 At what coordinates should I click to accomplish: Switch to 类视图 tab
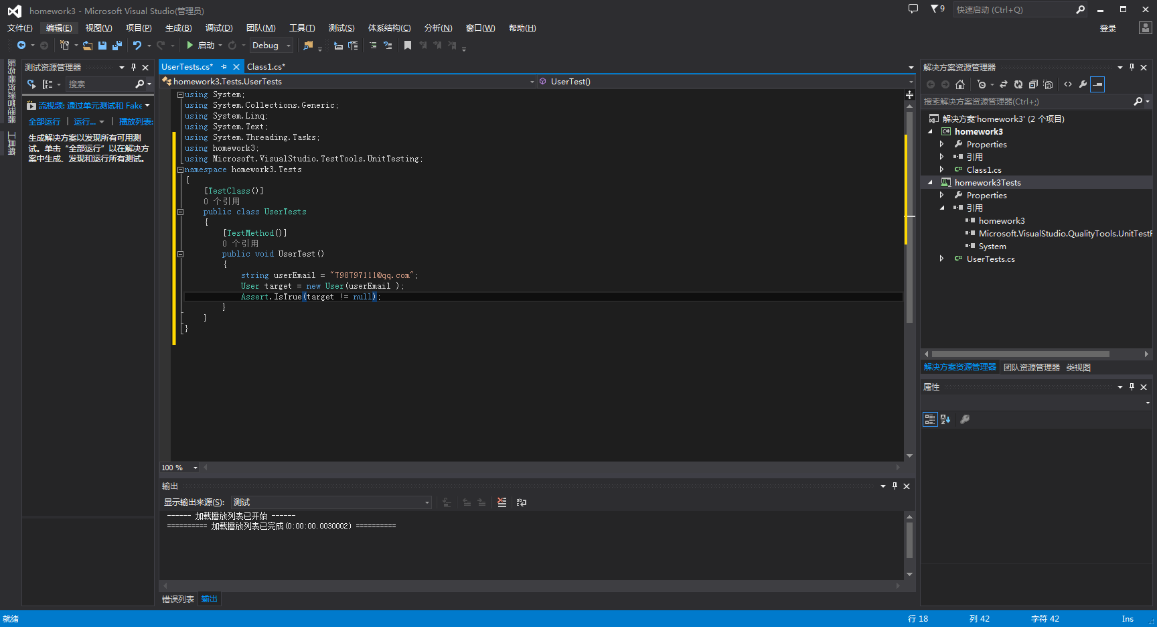[x=1078, y=368]
